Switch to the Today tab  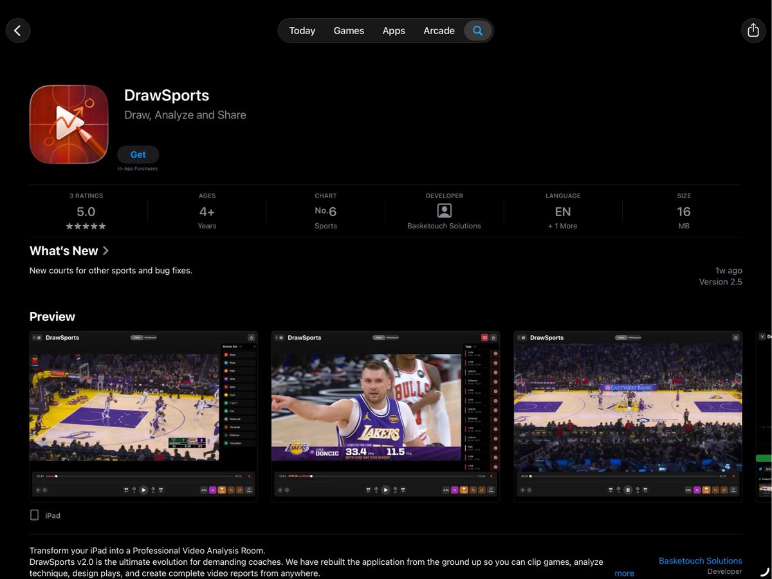302,30
